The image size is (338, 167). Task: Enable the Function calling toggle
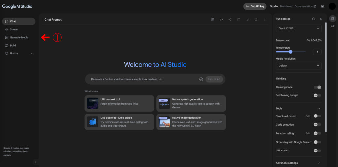pos(317,133)
